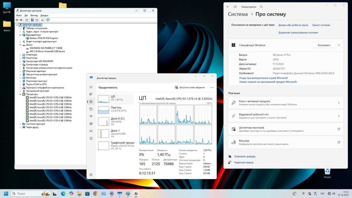Collapse 'Диски' node in Device Manager
The height and width of the screenshot is (198, 352).
[x=20, y=45]
